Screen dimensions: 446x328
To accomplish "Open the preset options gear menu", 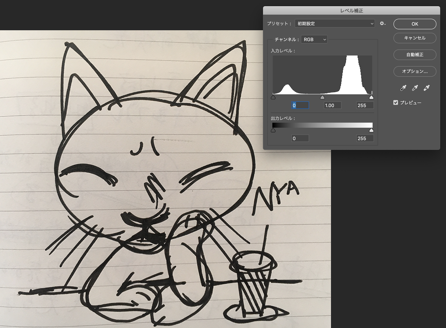I will [383, 24].
